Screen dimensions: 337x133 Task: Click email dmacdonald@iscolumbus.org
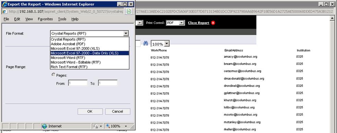point(244,78)
